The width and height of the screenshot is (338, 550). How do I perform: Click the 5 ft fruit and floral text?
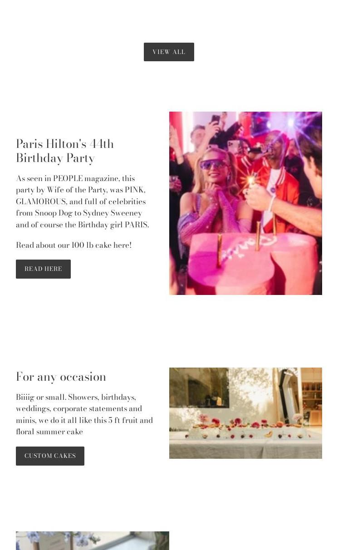coord(131,420)
